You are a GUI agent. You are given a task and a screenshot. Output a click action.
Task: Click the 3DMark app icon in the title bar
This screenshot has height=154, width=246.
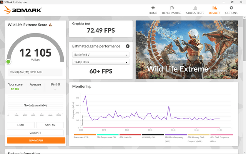[2, 2]
